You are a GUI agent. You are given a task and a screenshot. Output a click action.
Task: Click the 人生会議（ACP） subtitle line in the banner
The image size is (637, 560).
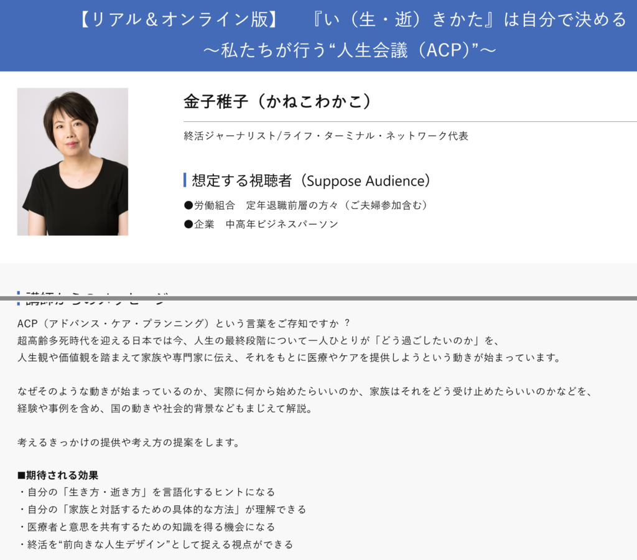tap(350, 50)
